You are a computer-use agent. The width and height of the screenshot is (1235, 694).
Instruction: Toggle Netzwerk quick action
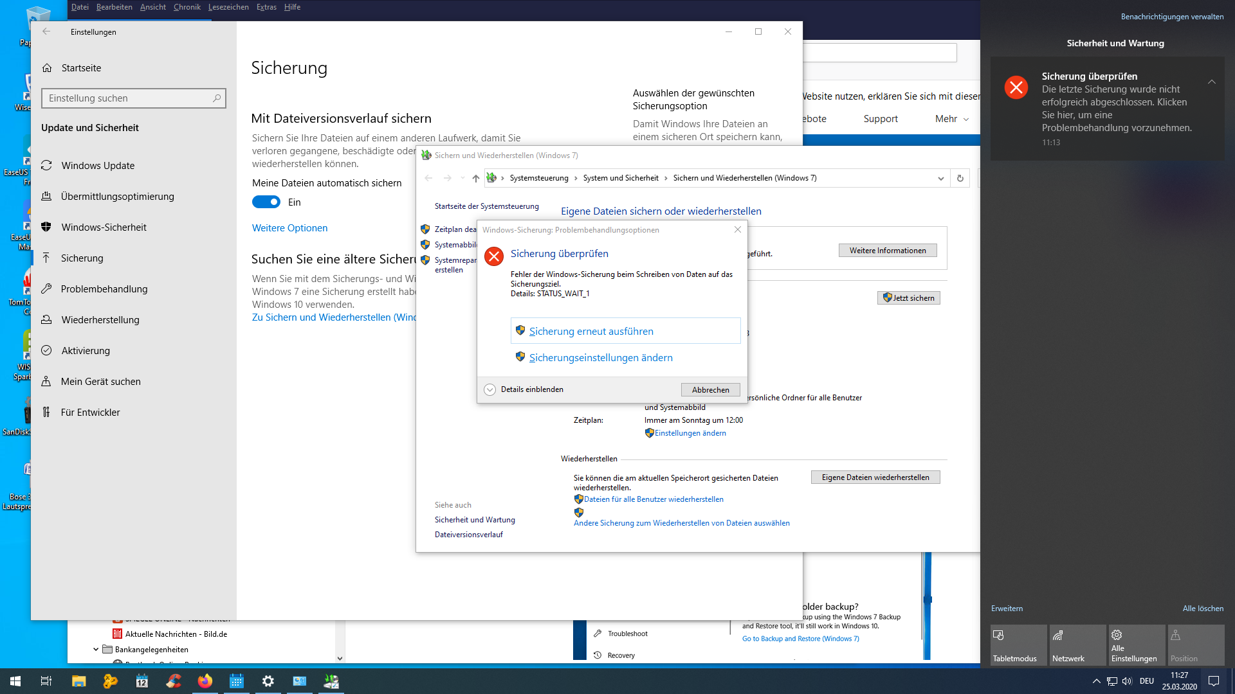1077,645
